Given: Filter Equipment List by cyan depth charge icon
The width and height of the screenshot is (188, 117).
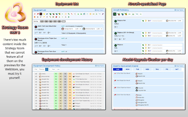Looking at the screenshot, I should tap(84, 14).
